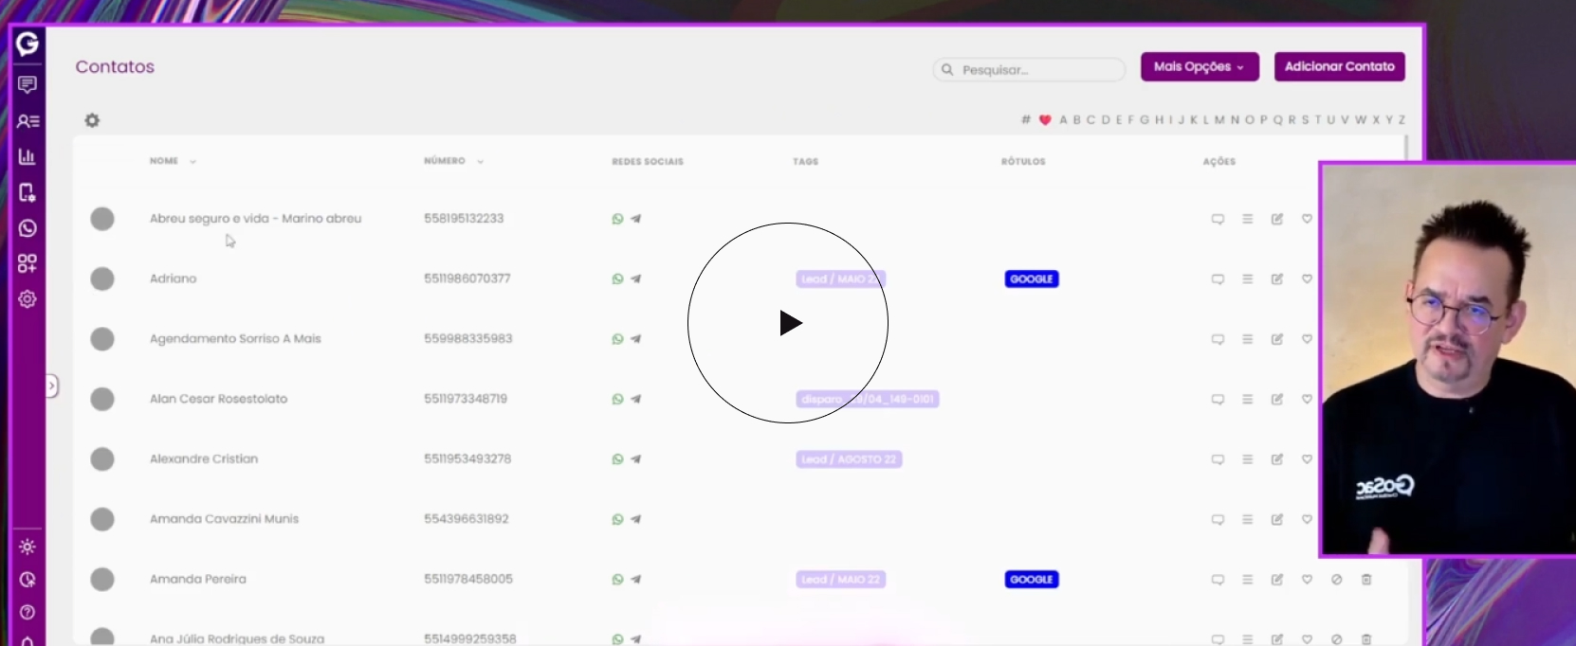Open the settings gear icon in sidebar
Screen dimensions: 1576x646
(x=27, y=299)
